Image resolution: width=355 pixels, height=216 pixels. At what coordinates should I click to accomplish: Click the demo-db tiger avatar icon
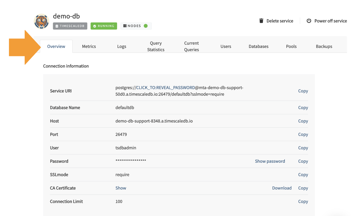[x=41, y=21]
